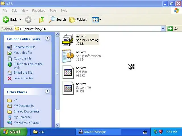Viewport: 182px width, 136px height.
Task: Collapse the Other Places panel
Action: pyautogui.click(x=47, y=92)
